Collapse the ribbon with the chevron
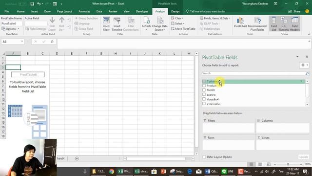The image size is (312, 176). pos(309,34)
